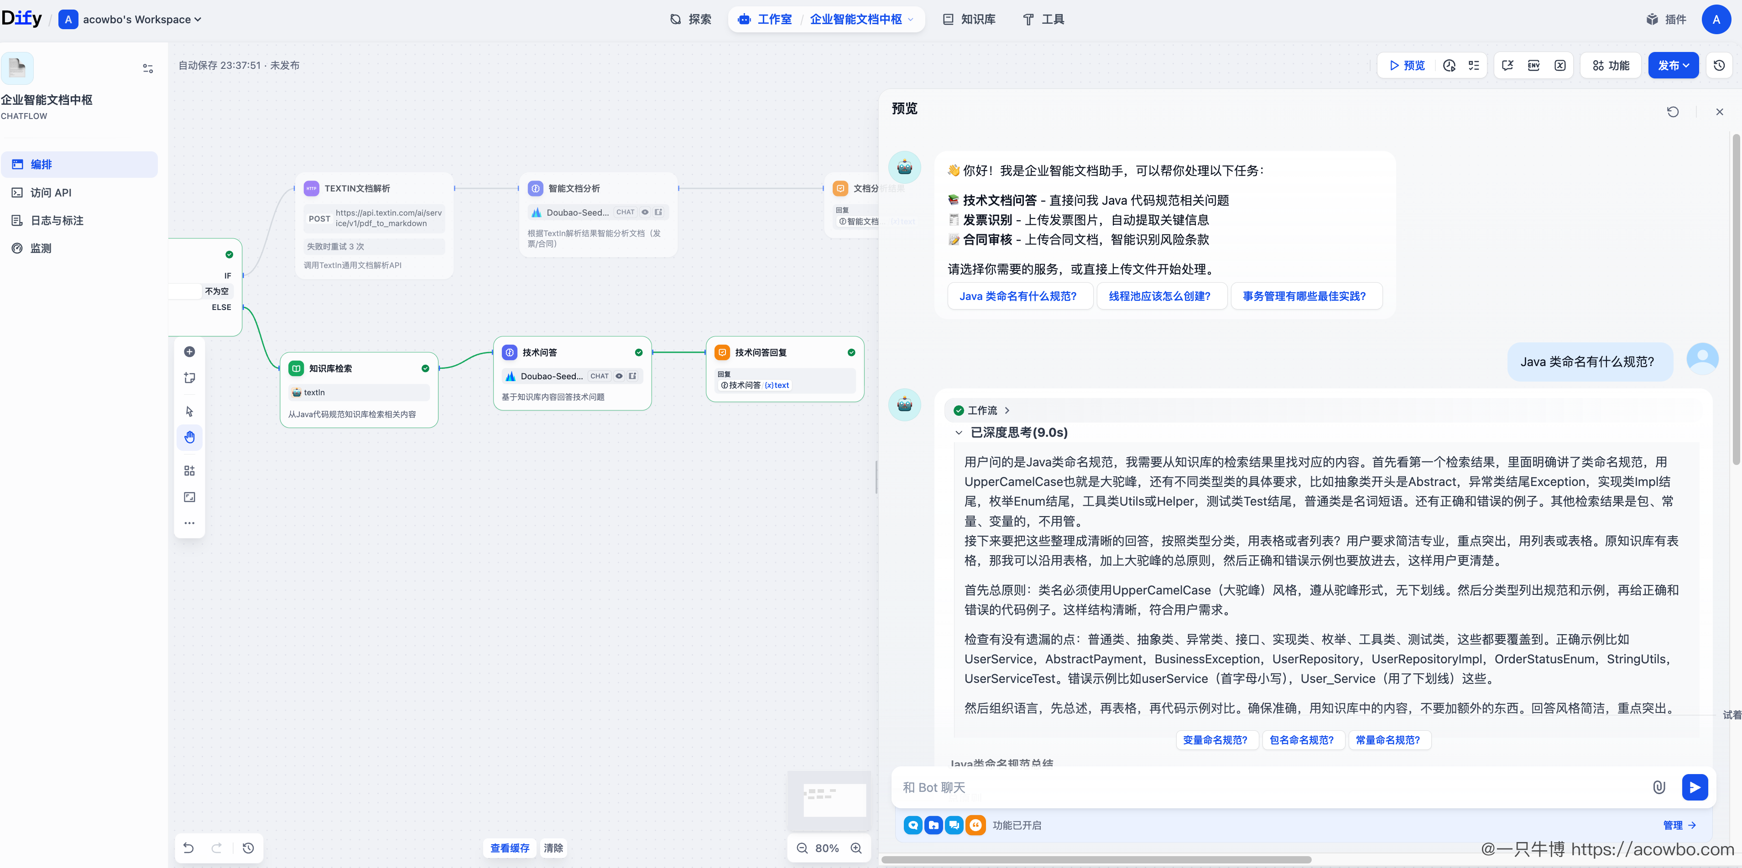Click the add node plus icon

(189, 352)
